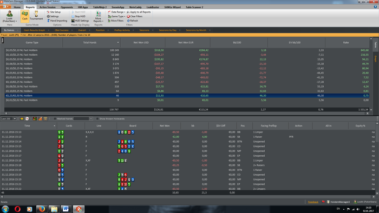Switch to Cash Results Graph report tab

click(34, 30)
